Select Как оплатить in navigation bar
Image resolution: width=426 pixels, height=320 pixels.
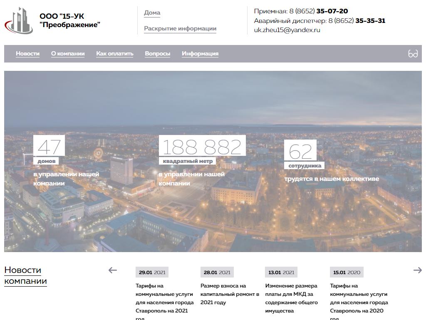click(x=115, y=54)
